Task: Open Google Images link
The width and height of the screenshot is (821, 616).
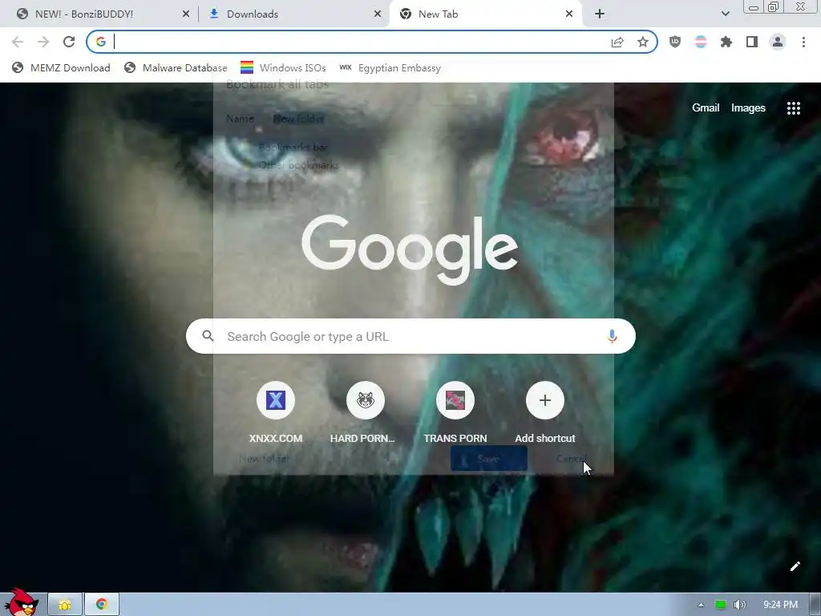Action: tap(748, 108)
